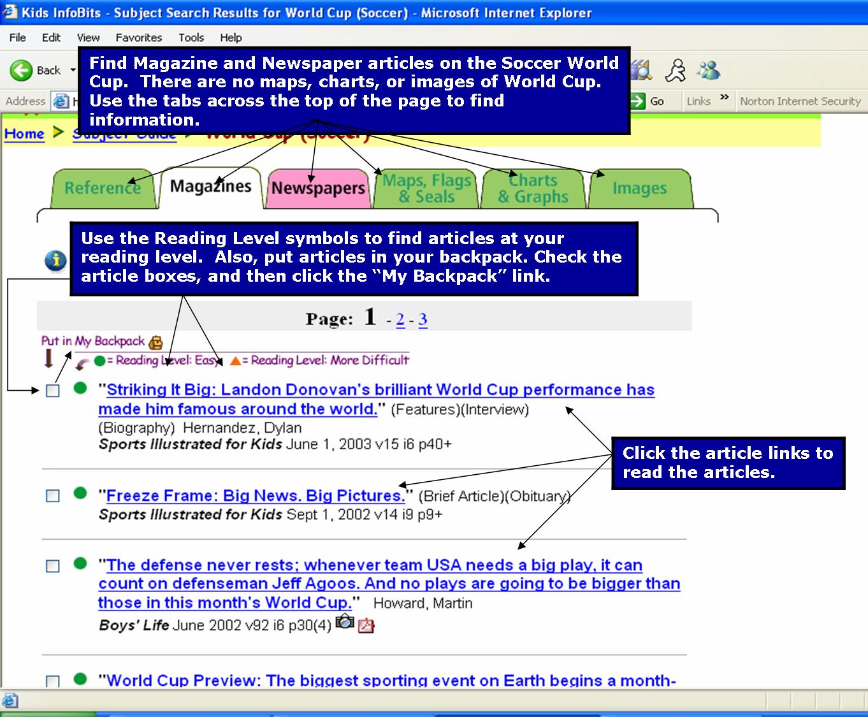Open the Striking It Big Landon Donovan article
Viewport: 868px width, 717px height.
(377, 400)
